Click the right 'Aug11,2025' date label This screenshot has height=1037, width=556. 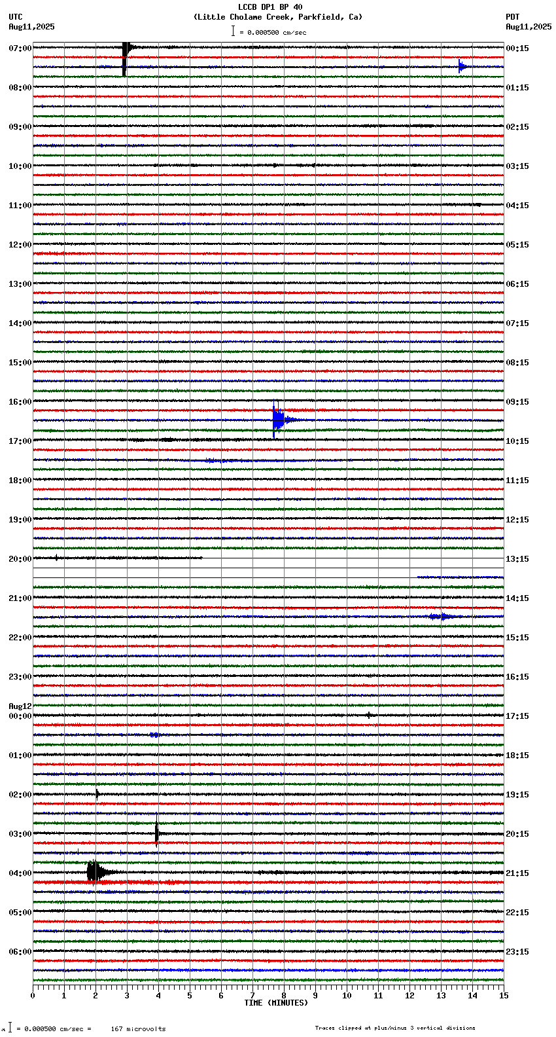point(529,27)
